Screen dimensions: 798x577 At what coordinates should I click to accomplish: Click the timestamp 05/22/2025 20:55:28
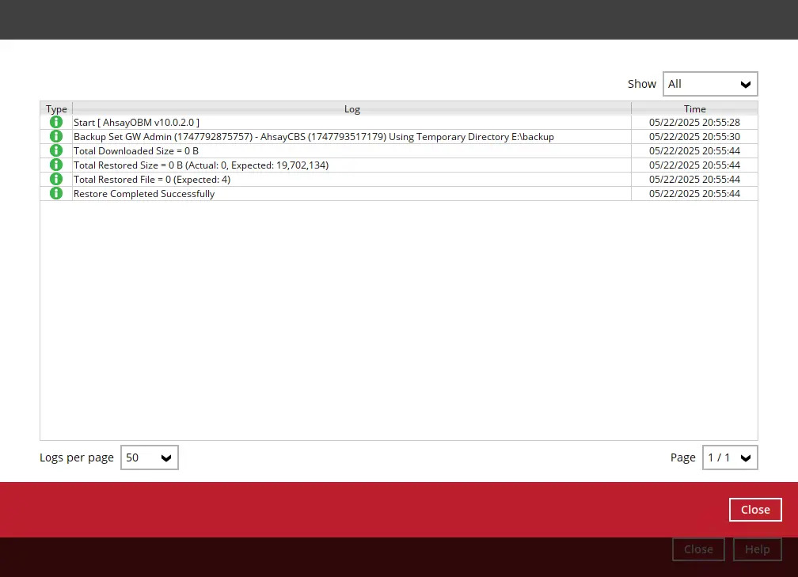[x=694, y=122]
